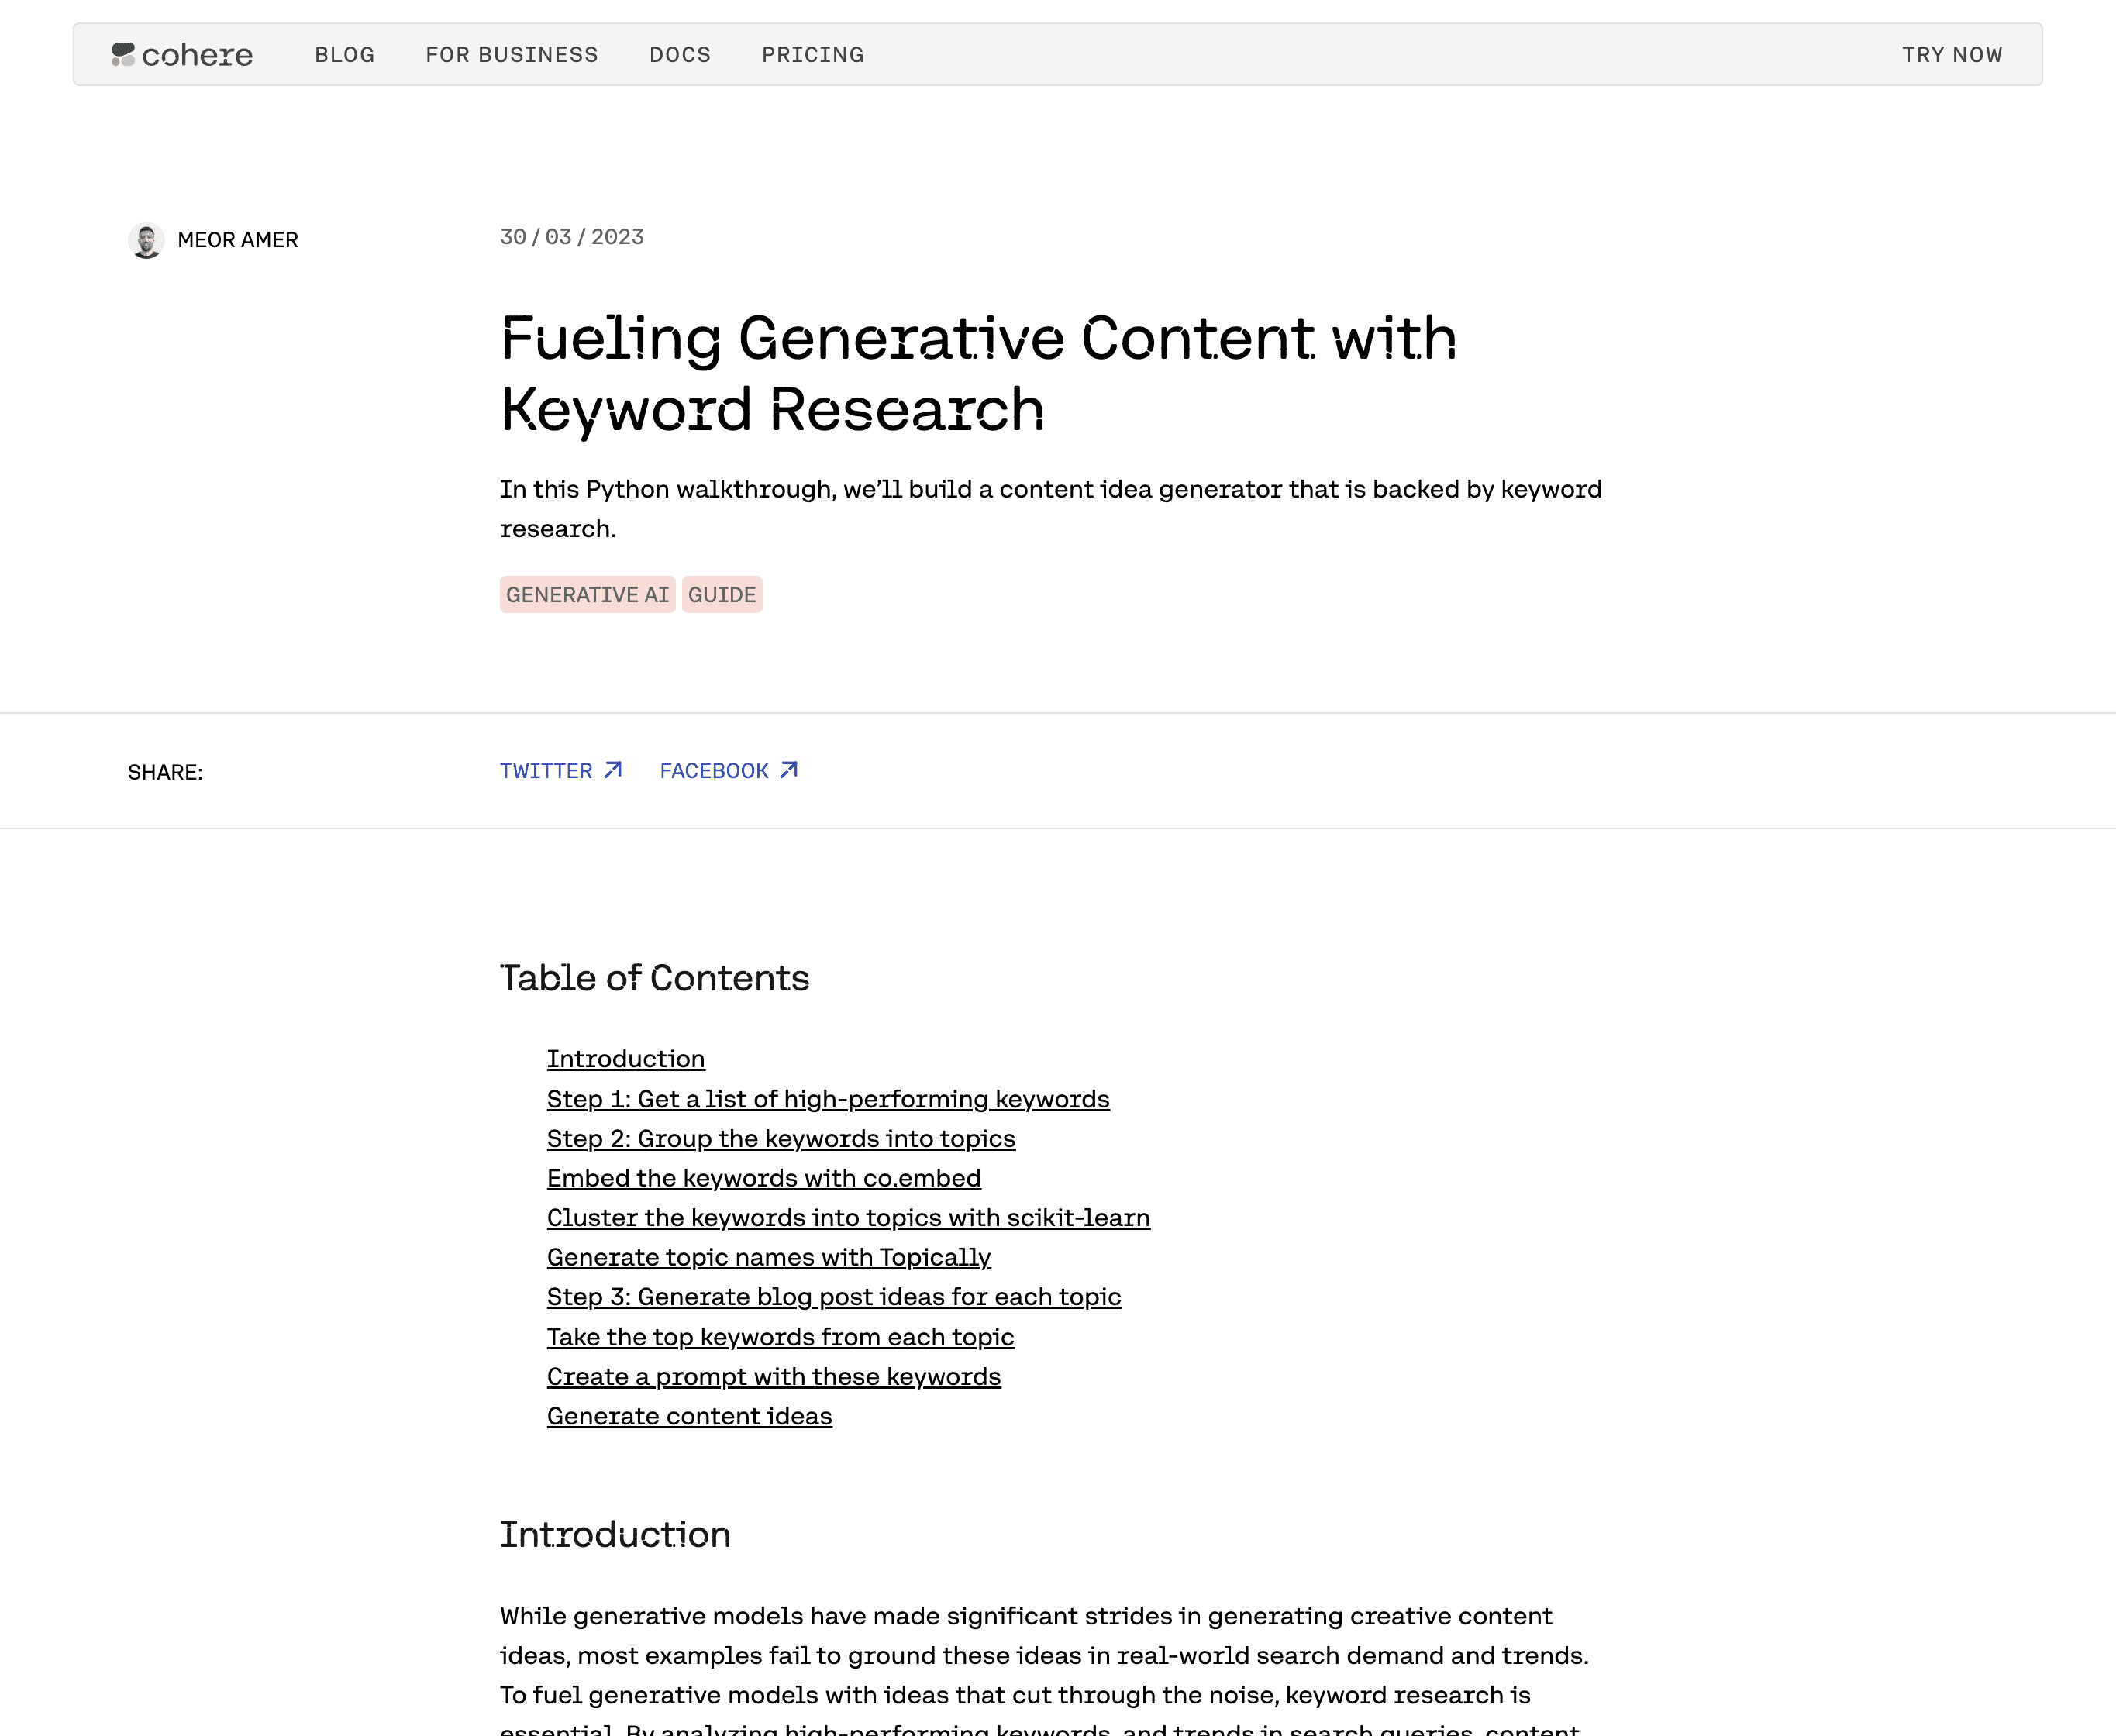Select the Generative AI tag
Viewport: 2116px width, 1736px height.
[x=588, y=594]
